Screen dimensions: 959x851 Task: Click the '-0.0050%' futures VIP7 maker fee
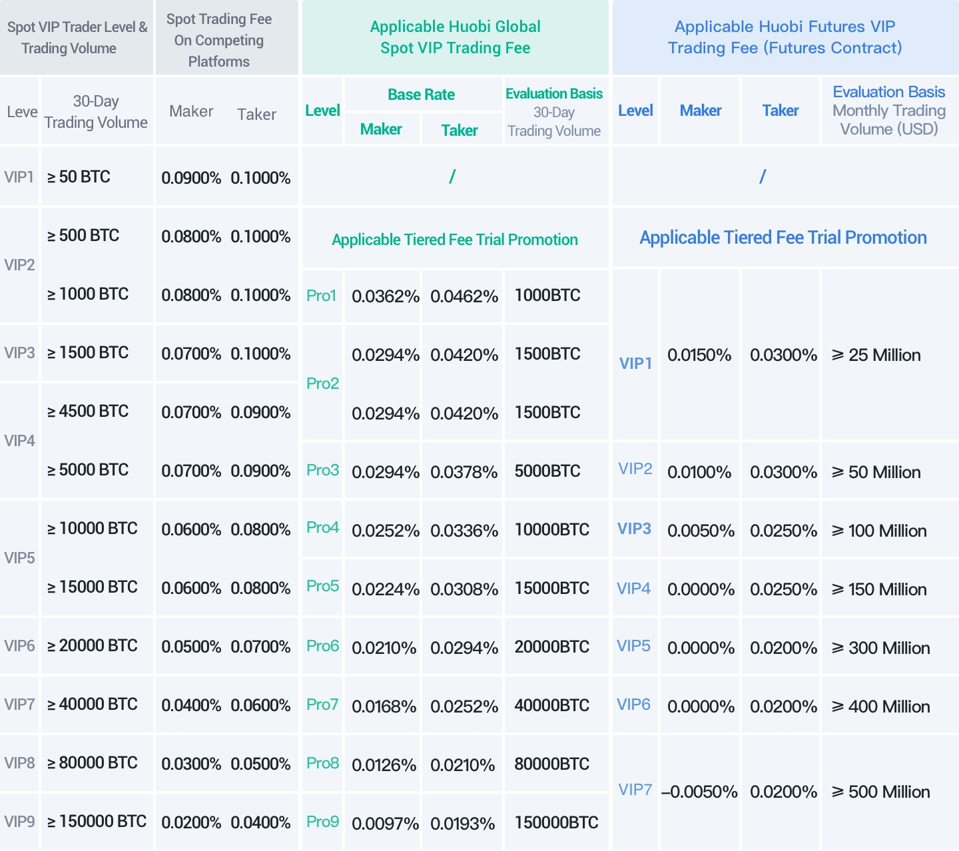[x=699, y=792]
